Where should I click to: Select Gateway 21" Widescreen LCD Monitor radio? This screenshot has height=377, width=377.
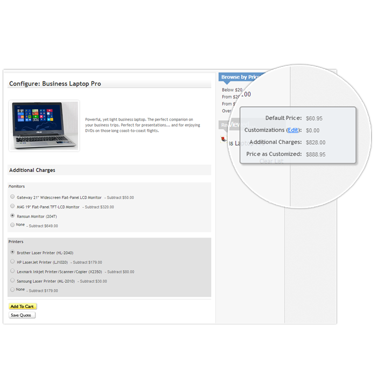click(x=12, y=197)
